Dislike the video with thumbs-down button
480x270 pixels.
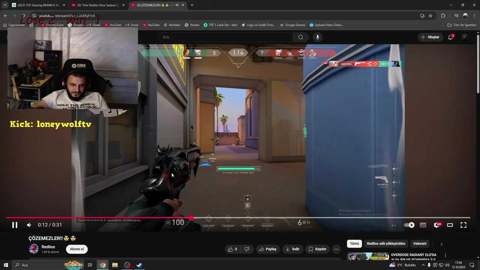click(247, 249)
